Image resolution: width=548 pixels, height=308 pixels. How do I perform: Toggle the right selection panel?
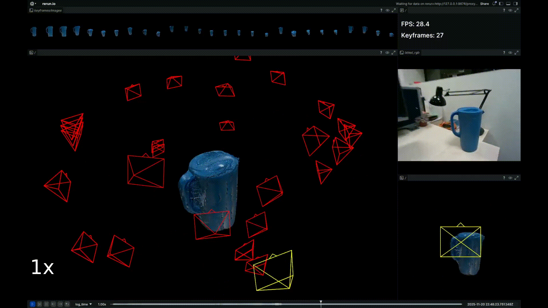515,4
